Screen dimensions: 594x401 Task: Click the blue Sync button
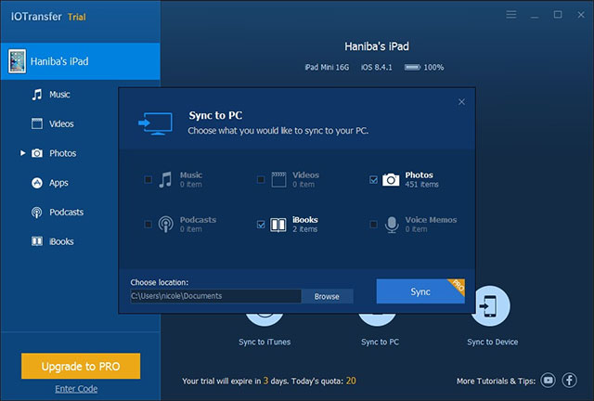[420, 291]
